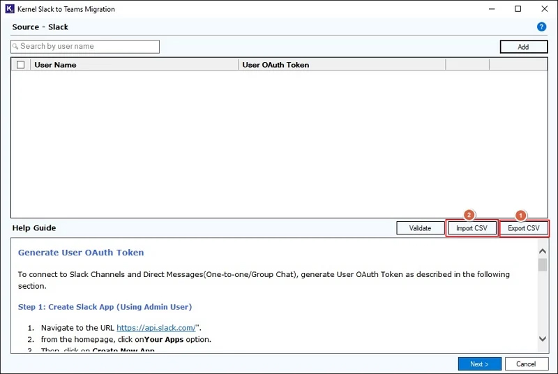Focus the Search by user name field
558x374 pixels.
[x=85, y=47]
